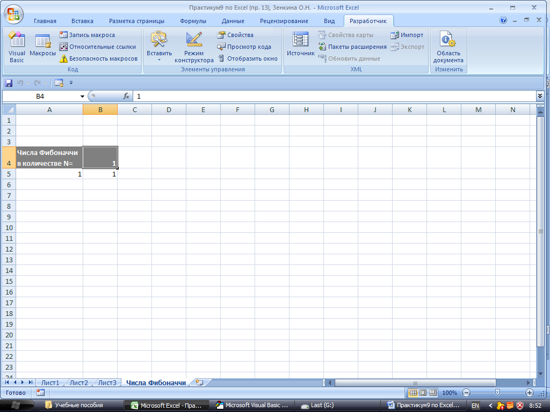Open Безопасность макросов settings
This screenshot has height=412, width=550.
[98, 58]
